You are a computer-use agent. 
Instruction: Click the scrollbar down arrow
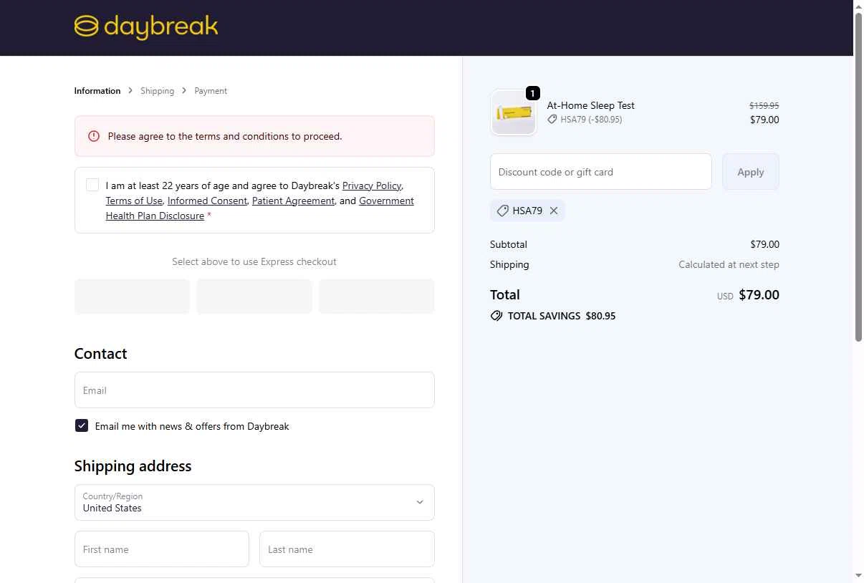click(858, 576)
